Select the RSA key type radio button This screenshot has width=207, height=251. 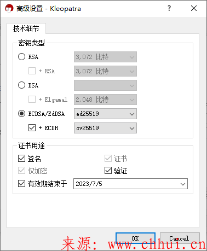click(x=21, y=57)
